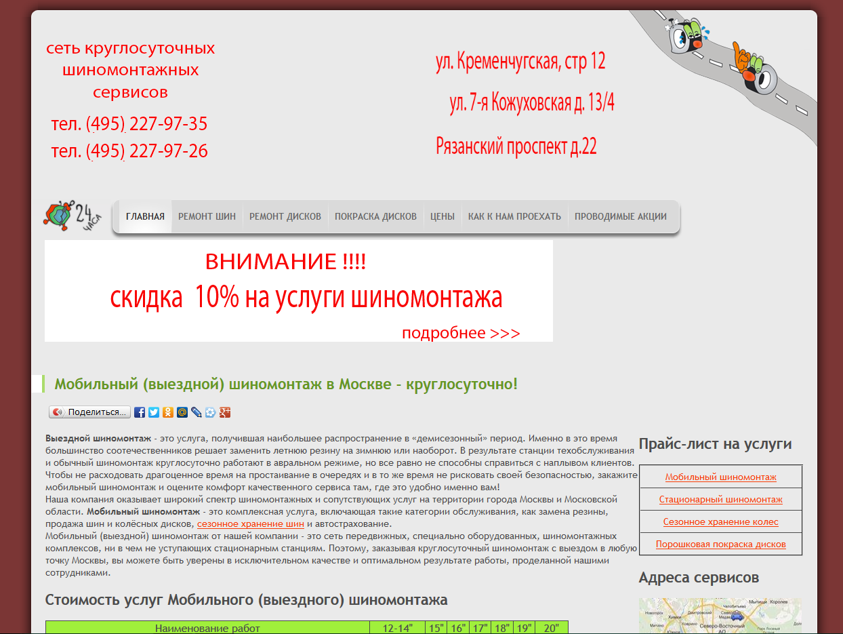The height and width of the screenshot is (634, 843).
Task: Share via Odnoklassniki icon
Action: coord(168,412)
